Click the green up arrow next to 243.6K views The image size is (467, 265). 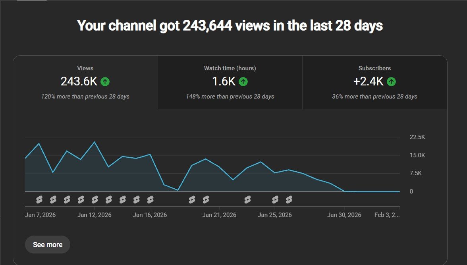[105, 82]
